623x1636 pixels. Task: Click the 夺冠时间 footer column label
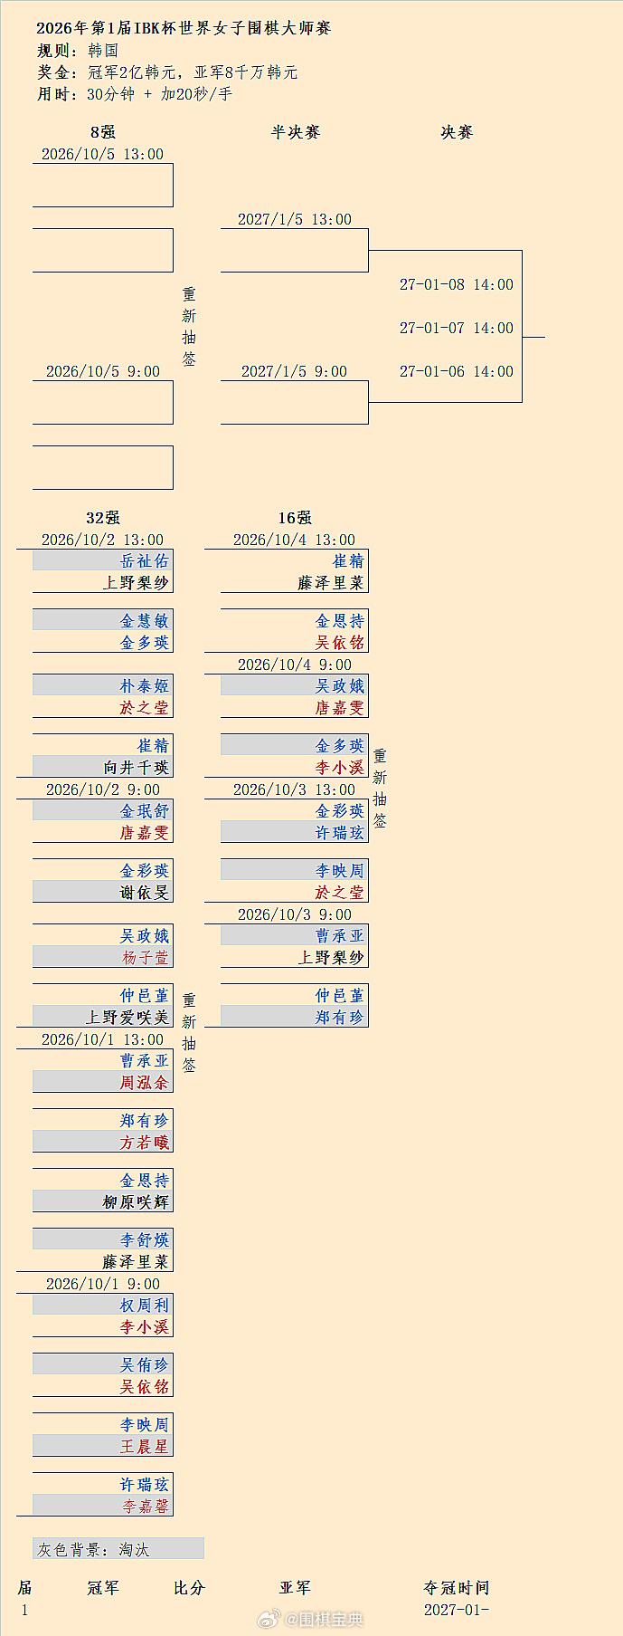click(457, 1588)
